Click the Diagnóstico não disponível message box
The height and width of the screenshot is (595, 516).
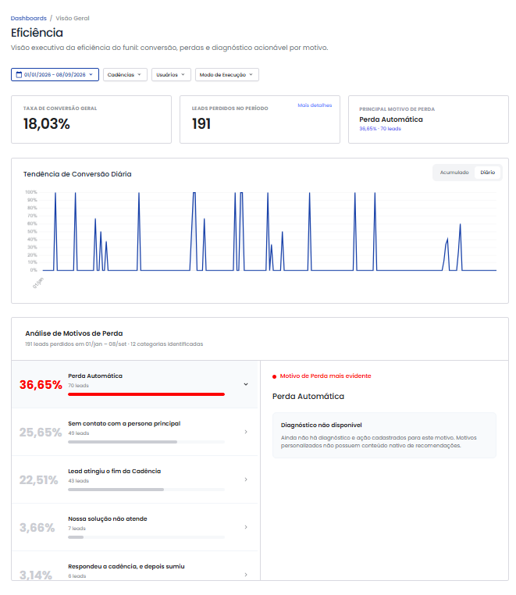384,435
